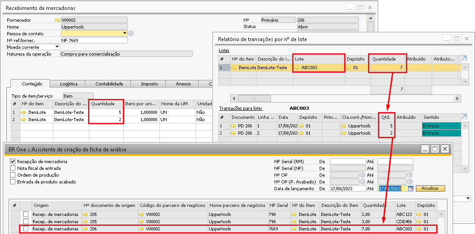Click the info icon next to Pessoa de contato
475x234 pixels.
131,33
